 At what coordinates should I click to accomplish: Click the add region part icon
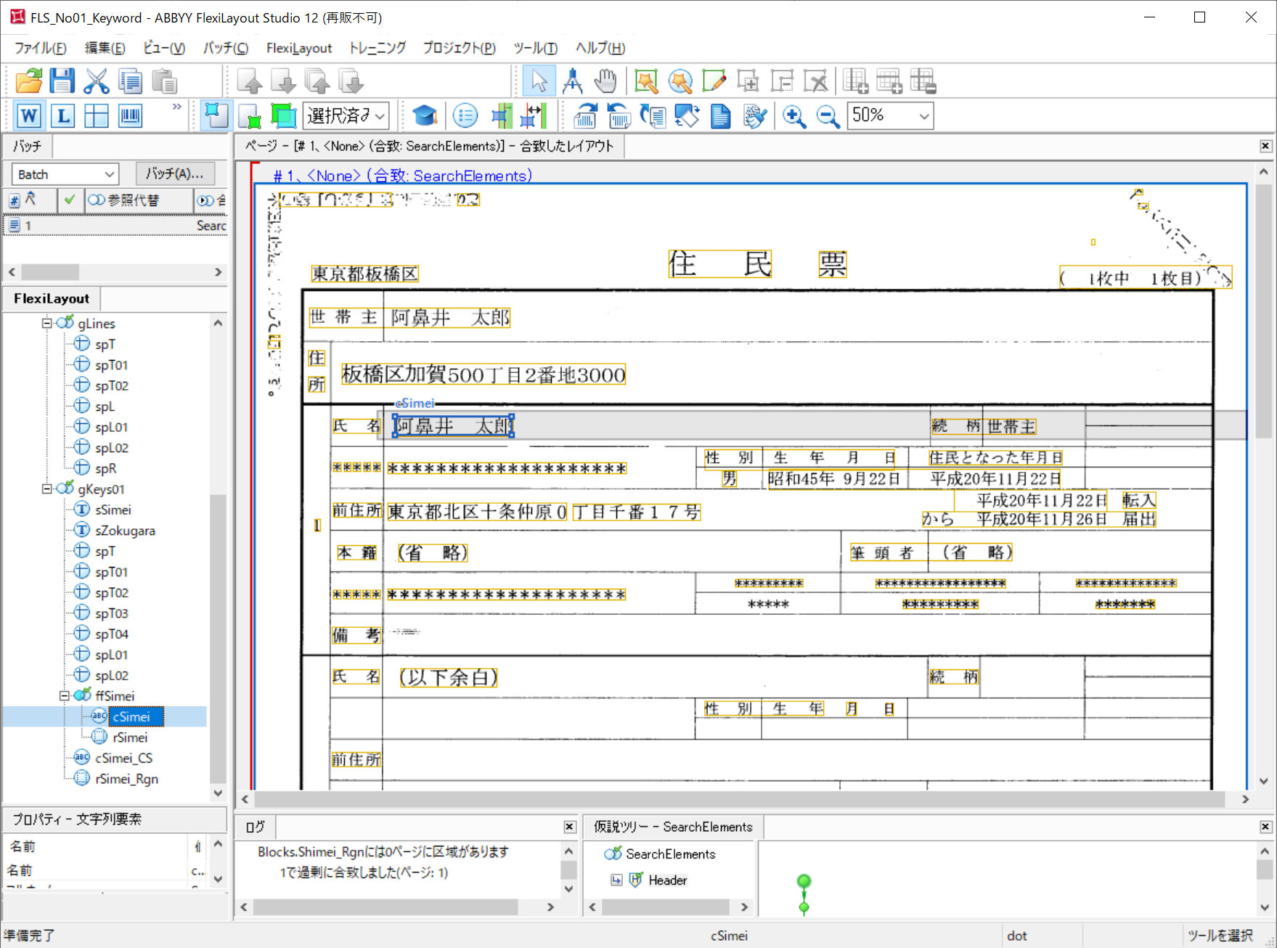(748, 81)
